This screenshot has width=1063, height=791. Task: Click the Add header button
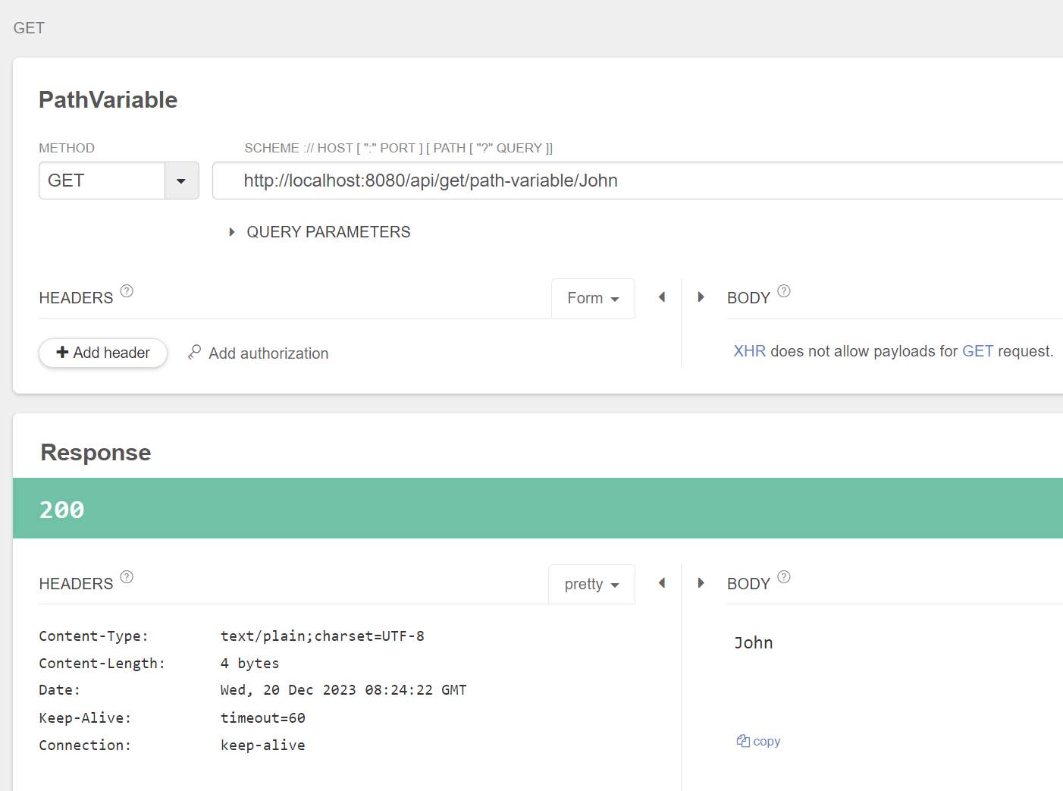point(102,353)
